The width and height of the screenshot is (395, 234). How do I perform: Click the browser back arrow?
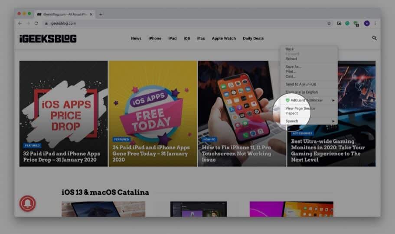(20, 23)
